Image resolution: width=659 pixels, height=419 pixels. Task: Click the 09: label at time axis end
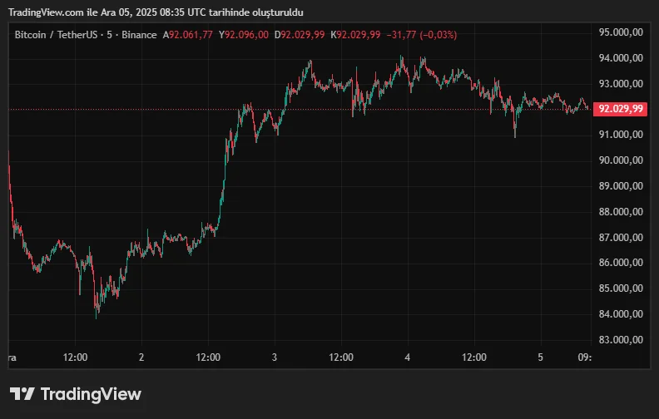584,357
